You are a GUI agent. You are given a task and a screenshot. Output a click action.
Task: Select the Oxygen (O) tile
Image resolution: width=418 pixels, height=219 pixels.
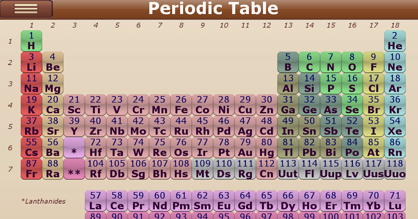click(x=352, y=62)
